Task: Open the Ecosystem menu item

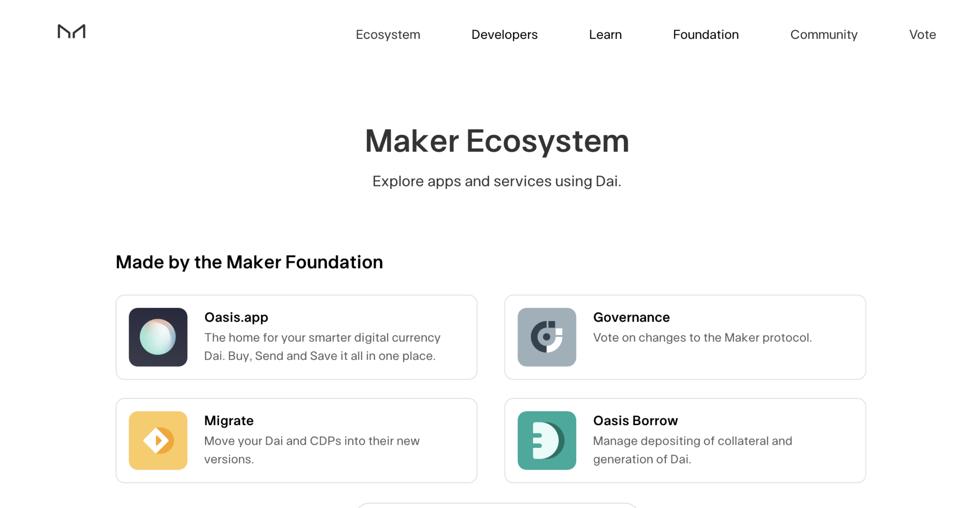Action: point(388,35)
